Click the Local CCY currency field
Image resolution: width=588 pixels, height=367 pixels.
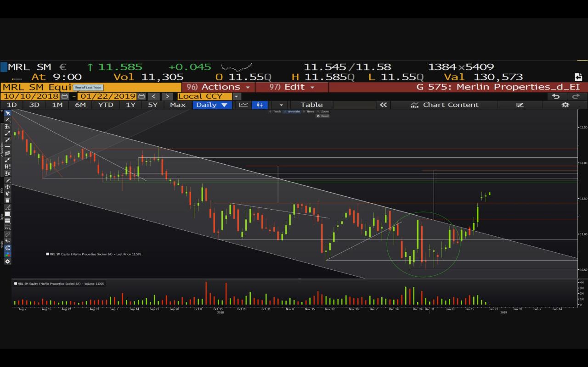(205, 96)
